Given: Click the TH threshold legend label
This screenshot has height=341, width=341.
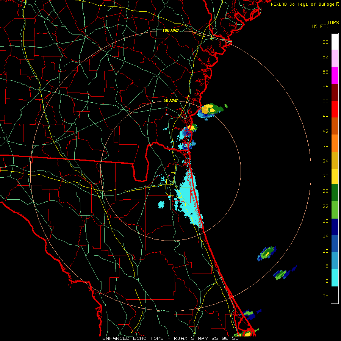Looking at the screenshot, I should [325, 296].
